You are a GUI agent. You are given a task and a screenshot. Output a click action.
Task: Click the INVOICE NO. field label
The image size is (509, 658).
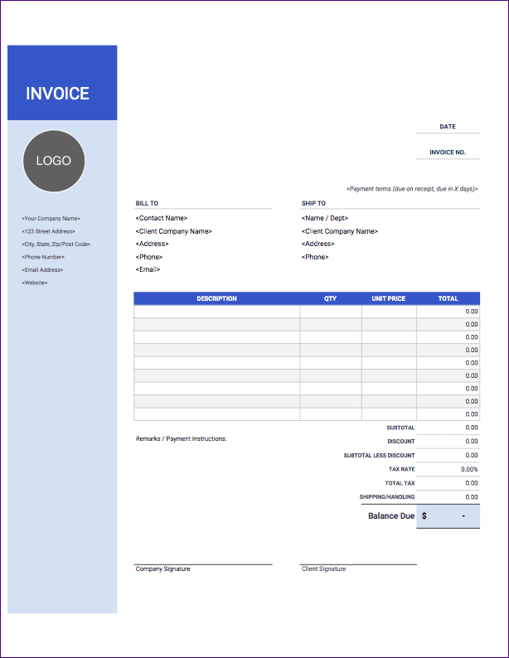click(x=448, y=152)
